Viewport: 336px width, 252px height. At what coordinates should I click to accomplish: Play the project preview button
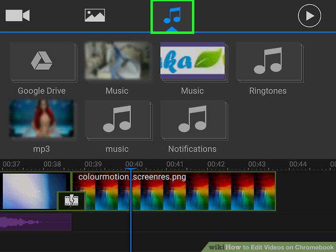(309, 16)
